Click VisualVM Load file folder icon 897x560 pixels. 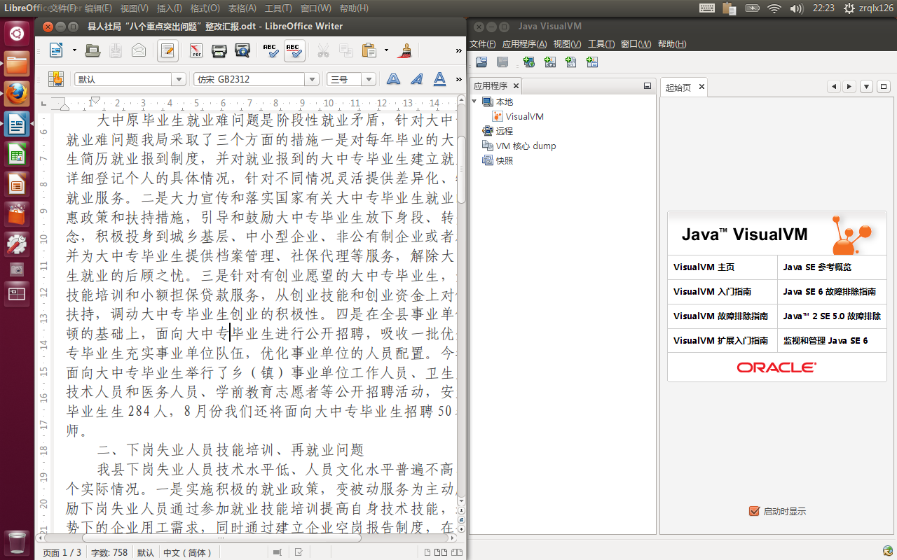coord(481,62)
